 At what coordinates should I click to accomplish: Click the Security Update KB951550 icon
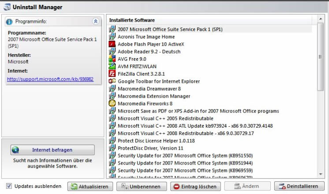tap(112, 155)
